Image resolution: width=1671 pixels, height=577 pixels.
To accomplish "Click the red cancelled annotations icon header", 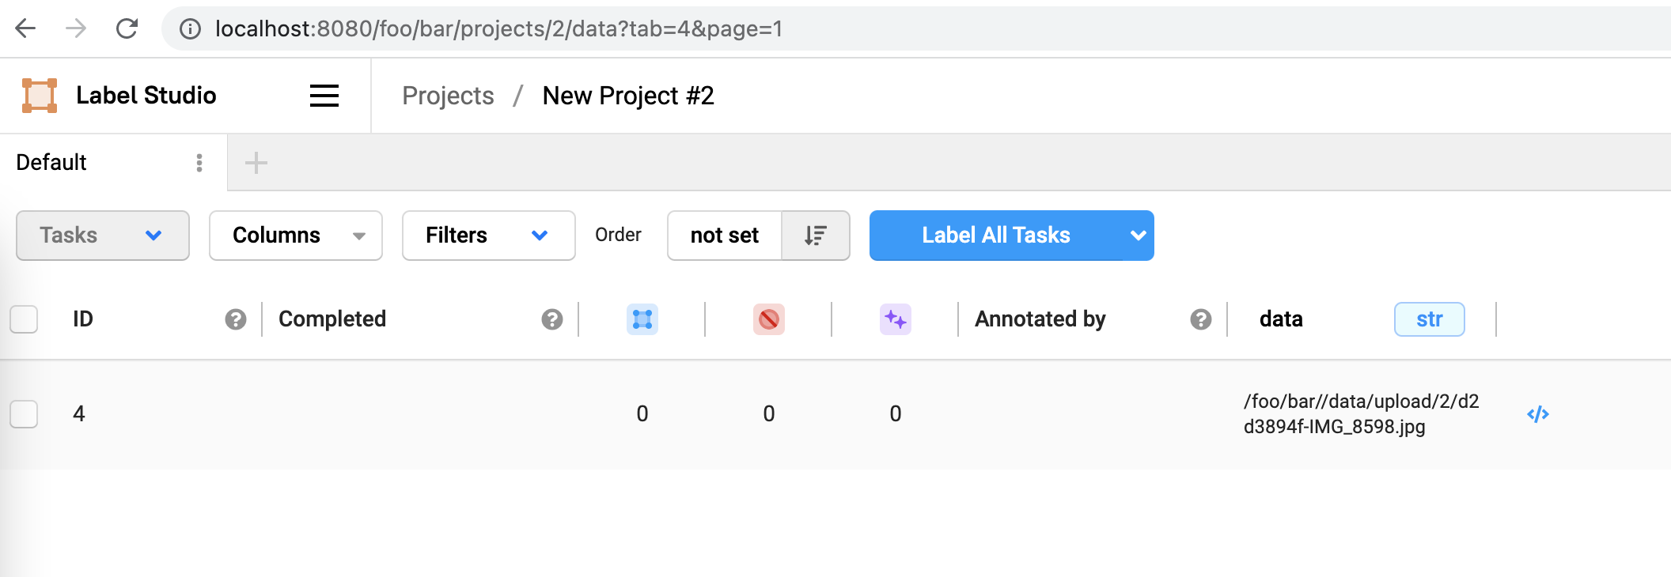I will 769,319.
